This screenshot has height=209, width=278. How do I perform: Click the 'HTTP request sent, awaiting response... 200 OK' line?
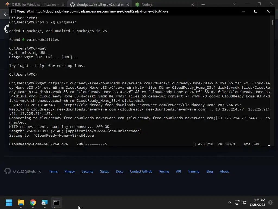[x=59, y=127]
